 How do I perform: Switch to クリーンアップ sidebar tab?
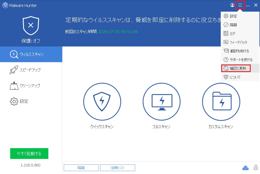point(31,86)
